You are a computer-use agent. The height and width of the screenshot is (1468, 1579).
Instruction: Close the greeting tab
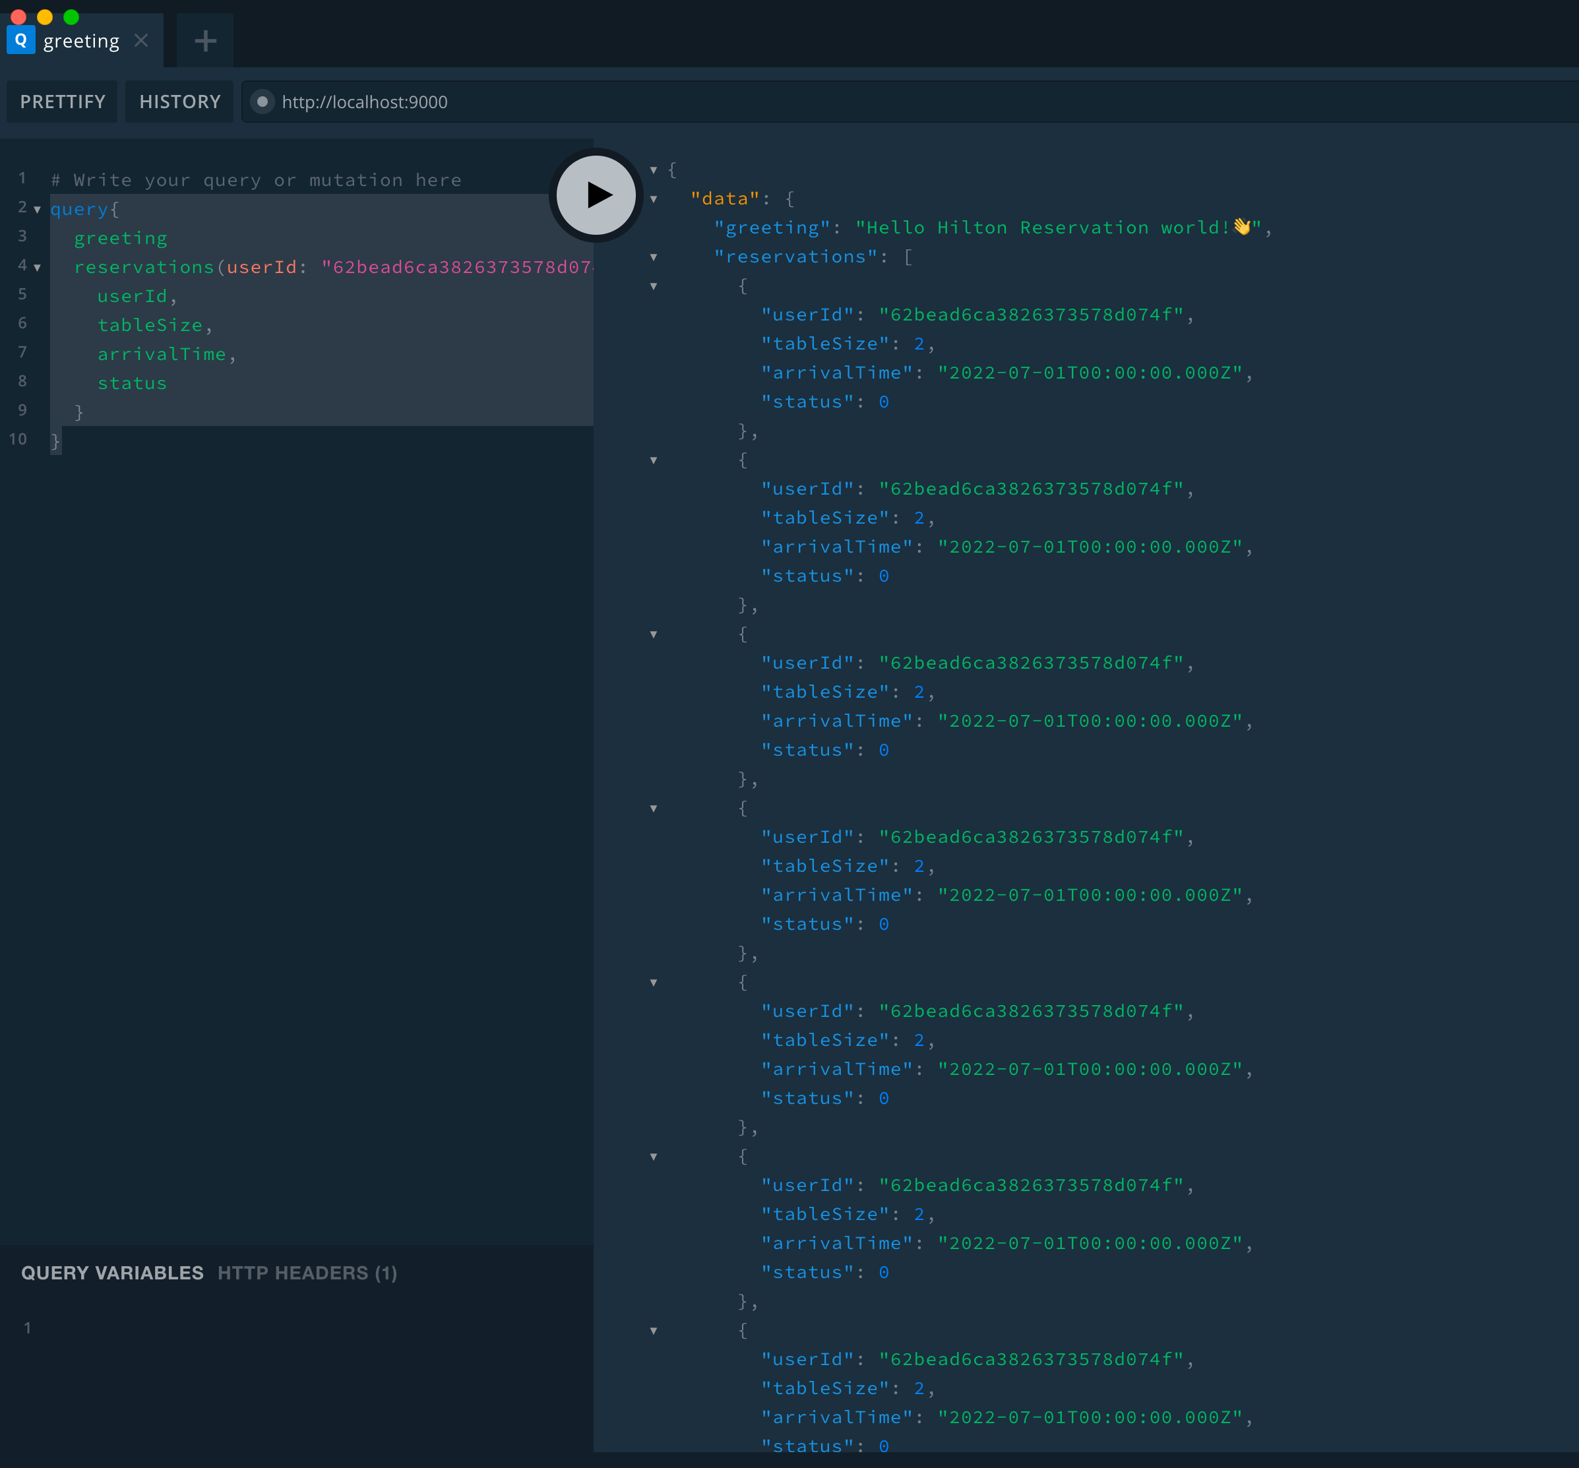(x=141, y=40)
